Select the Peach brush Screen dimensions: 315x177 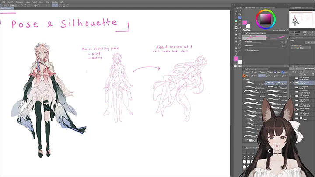[276, 91]
